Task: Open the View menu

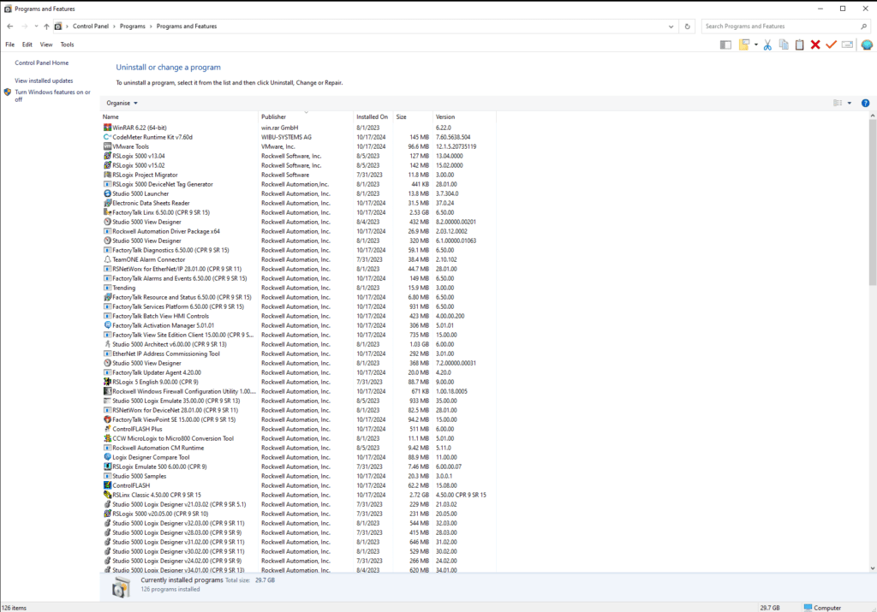Action: click(46, 45)
